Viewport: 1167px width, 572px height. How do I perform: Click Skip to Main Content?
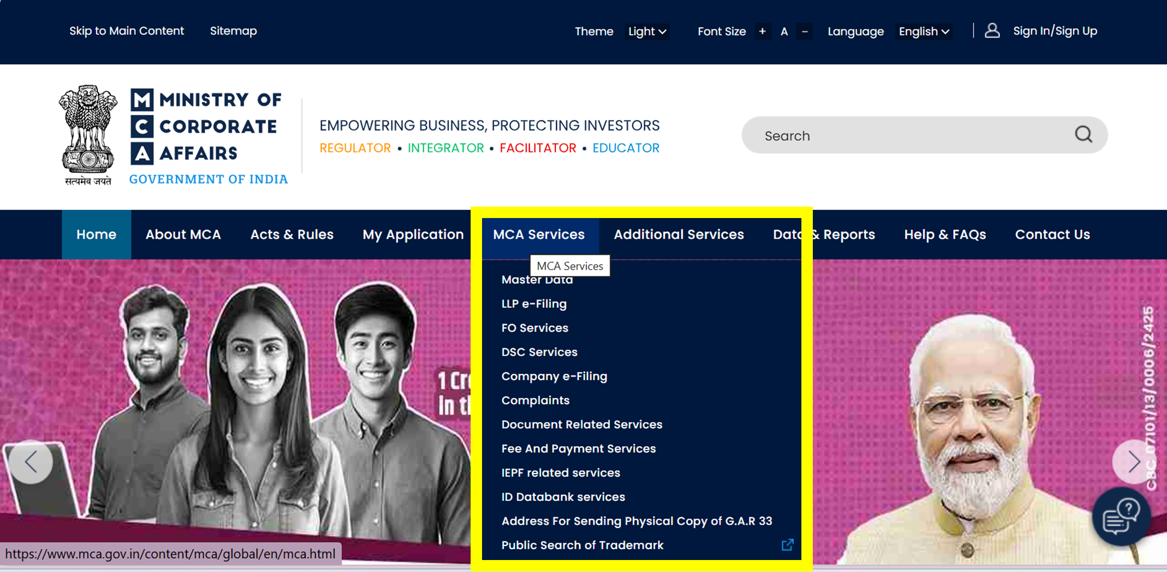[x=127, y=31]
